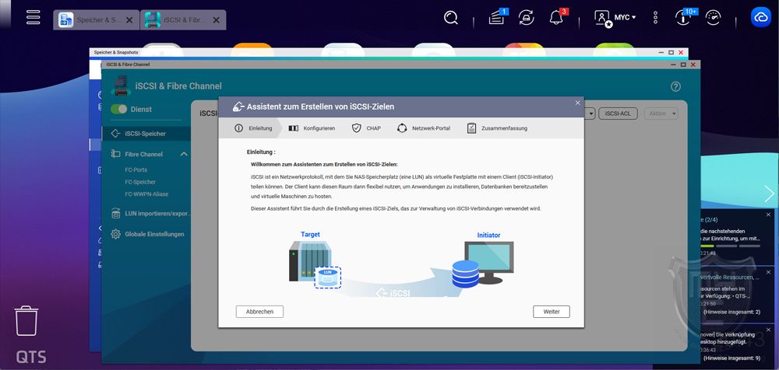The width and height of the screenshot is (779, 370).
Task: Click the Fibre Channel sidebar icon
Action: pos(116,154)
